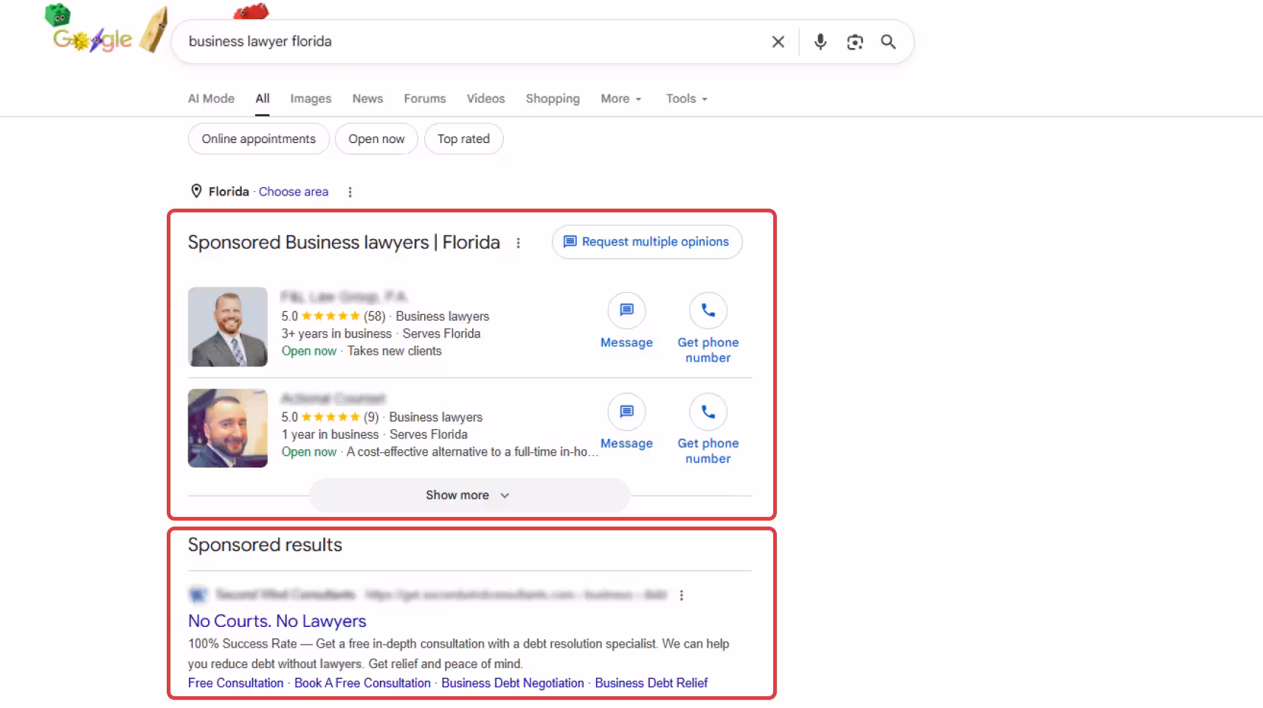This screenshot has height=708, width=1263.
Task: Click '3+ years in business · Serves Florida' text
Action: click(381, 334)
